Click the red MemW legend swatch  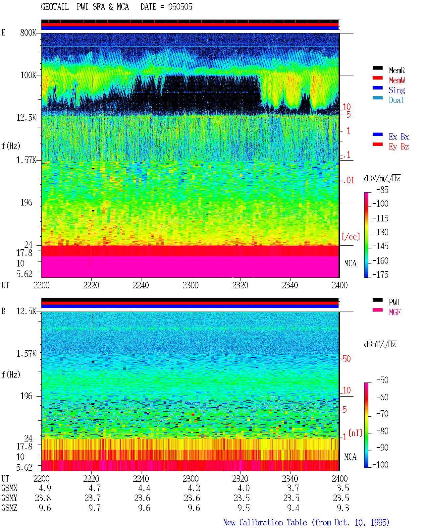[x=378, y=78]
